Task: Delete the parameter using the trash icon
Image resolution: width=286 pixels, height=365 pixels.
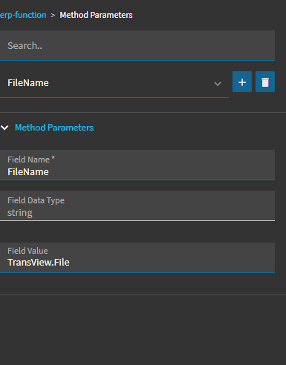Action: tap(265, 82)
